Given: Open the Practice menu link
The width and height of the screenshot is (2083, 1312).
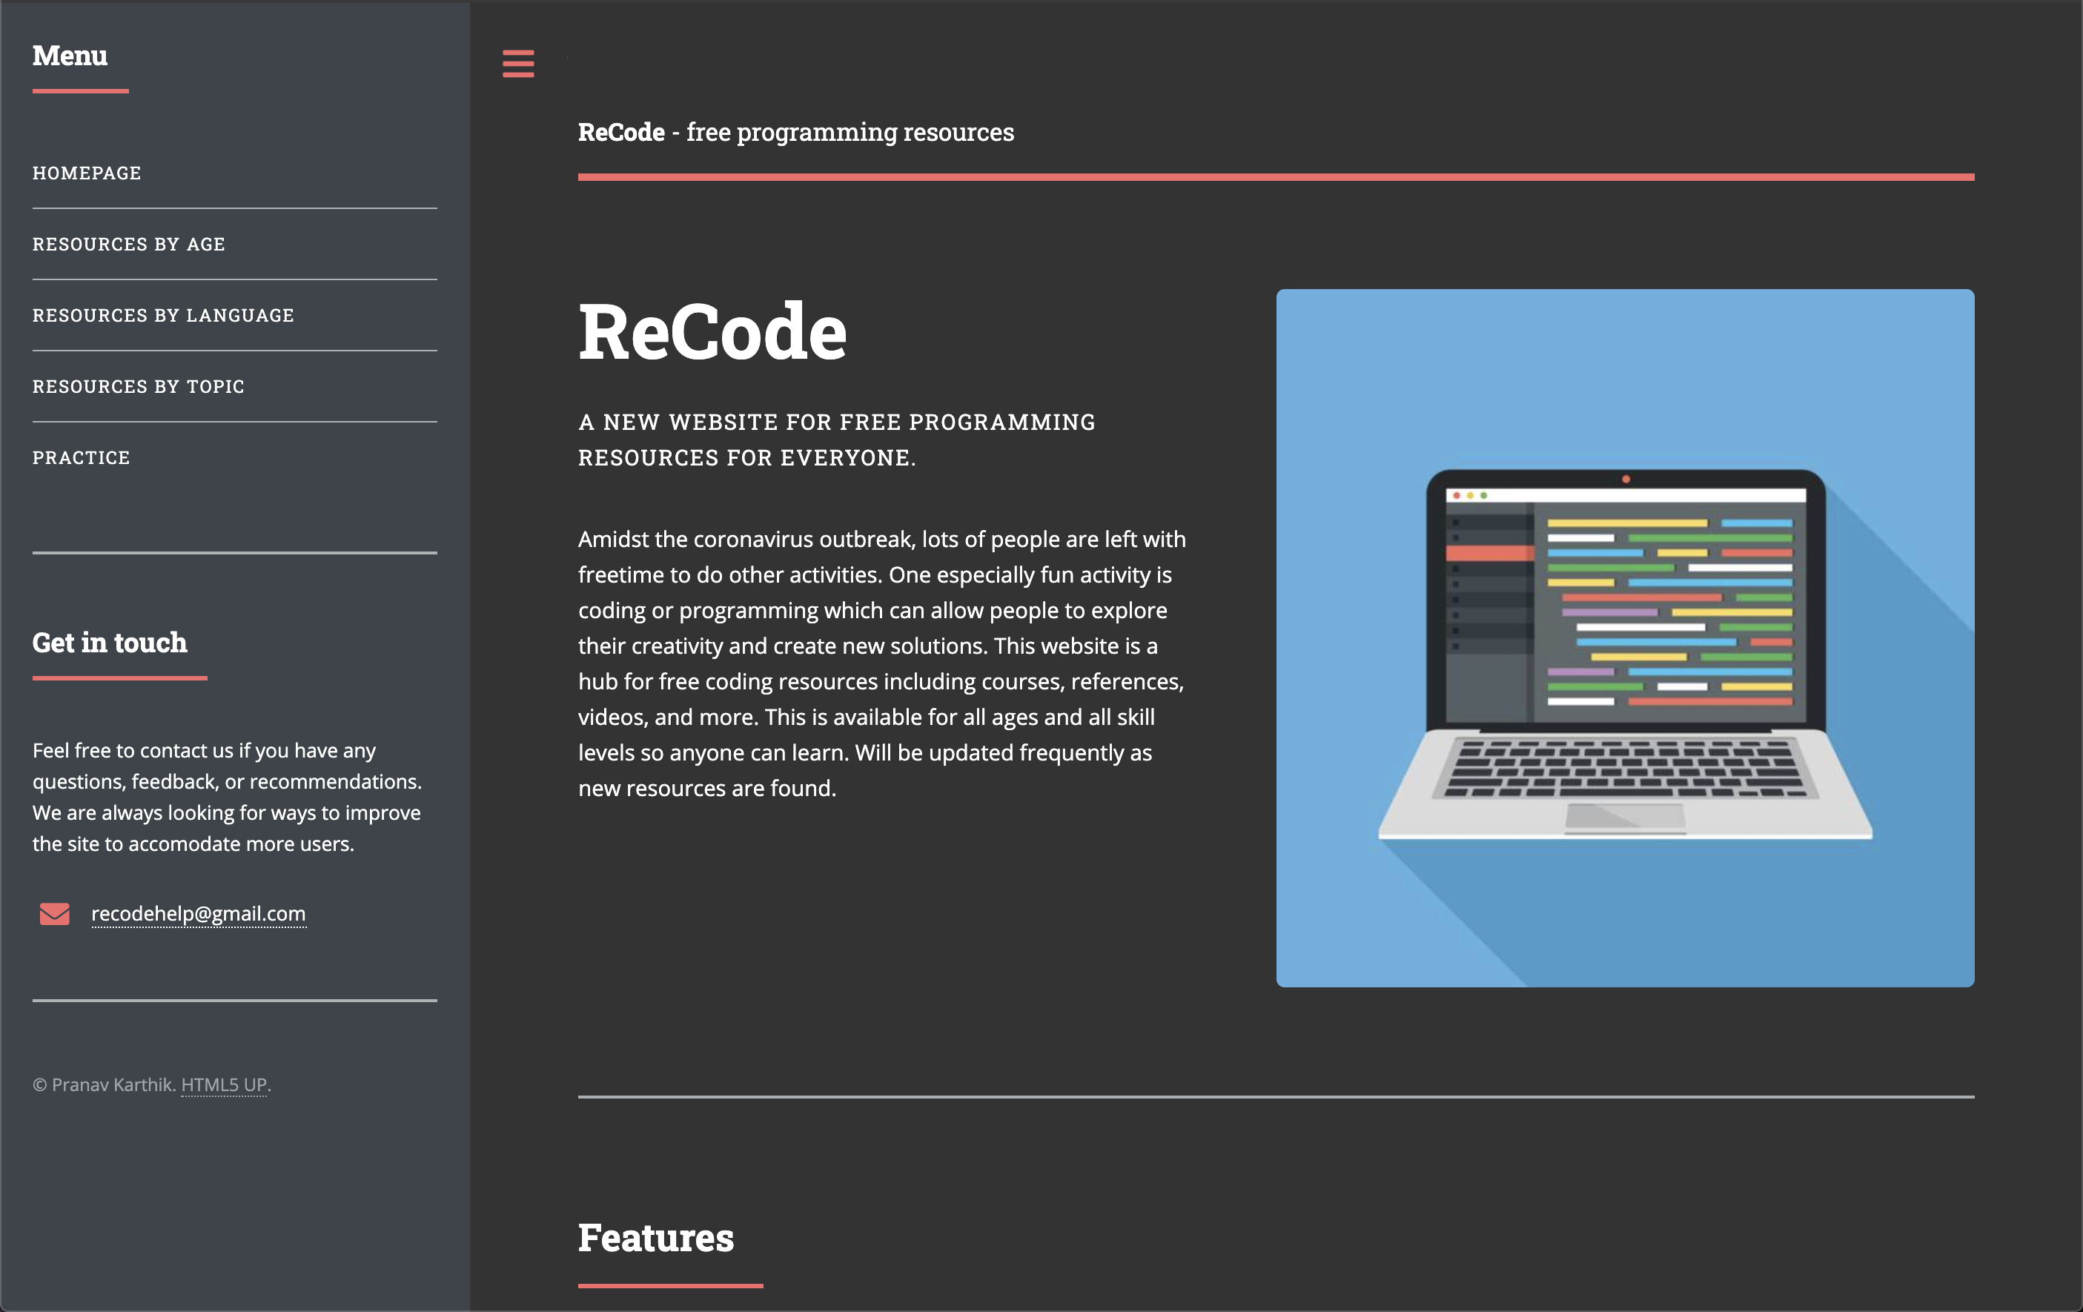Looking at the screenshot, I should 82,457.
